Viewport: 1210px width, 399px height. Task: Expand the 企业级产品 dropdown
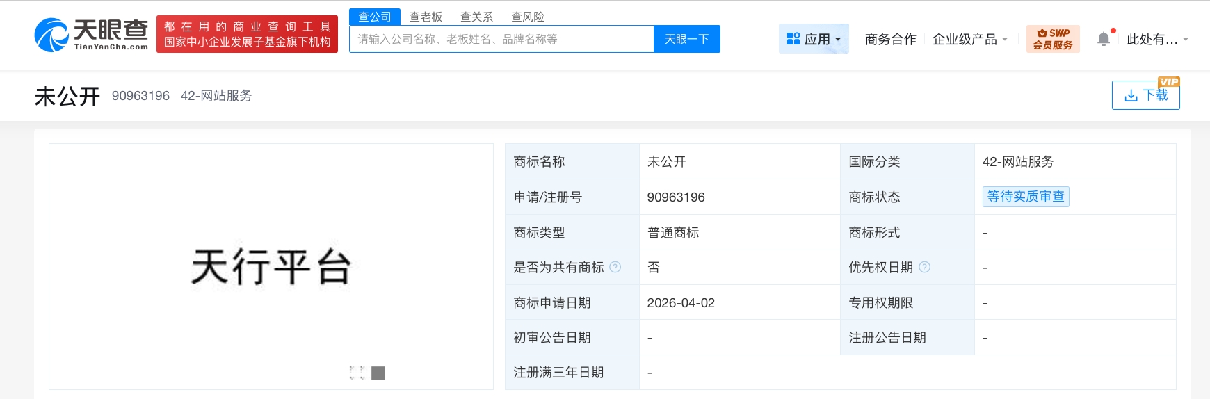[x=969, y=39]
